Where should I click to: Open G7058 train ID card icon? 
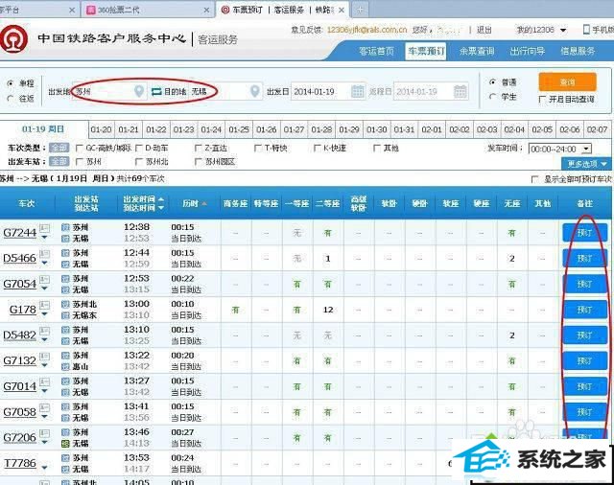click(x=45, y=407)
